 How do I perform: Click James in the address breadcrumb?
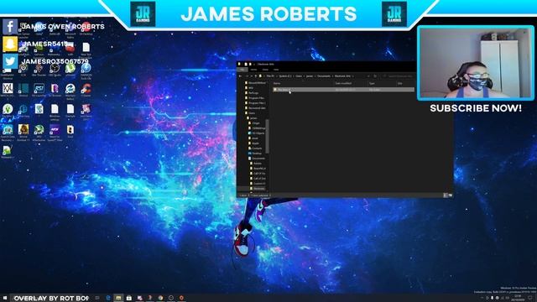(310, 76)
